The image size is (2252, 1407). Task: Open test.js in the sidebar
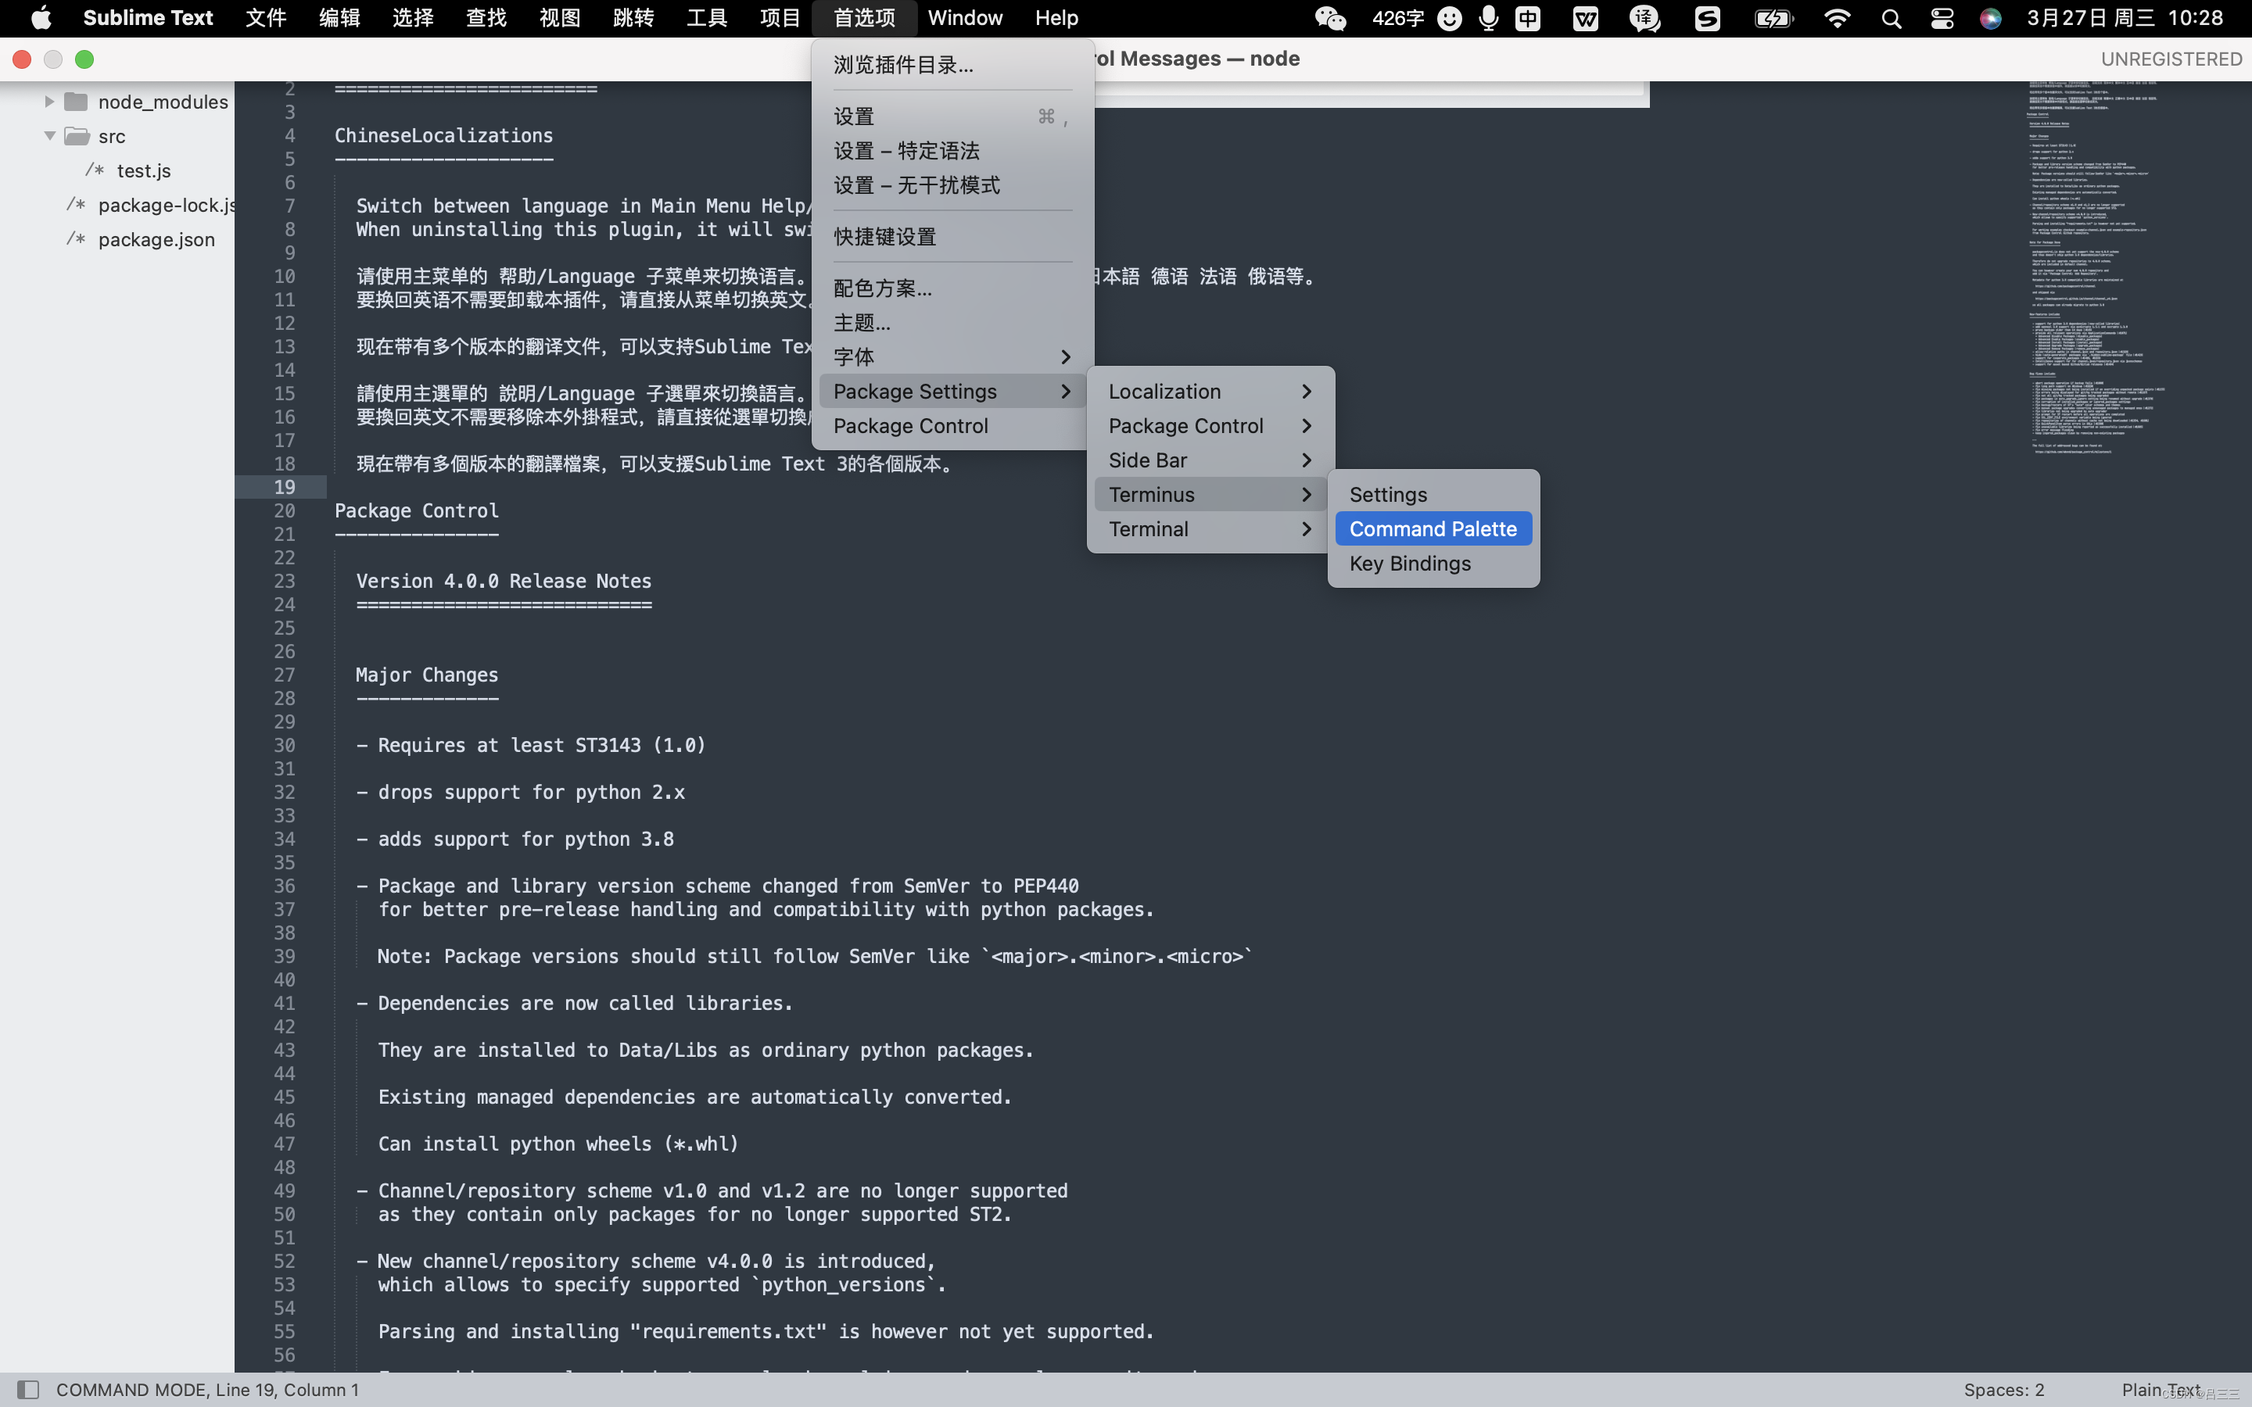click(143, 170)
